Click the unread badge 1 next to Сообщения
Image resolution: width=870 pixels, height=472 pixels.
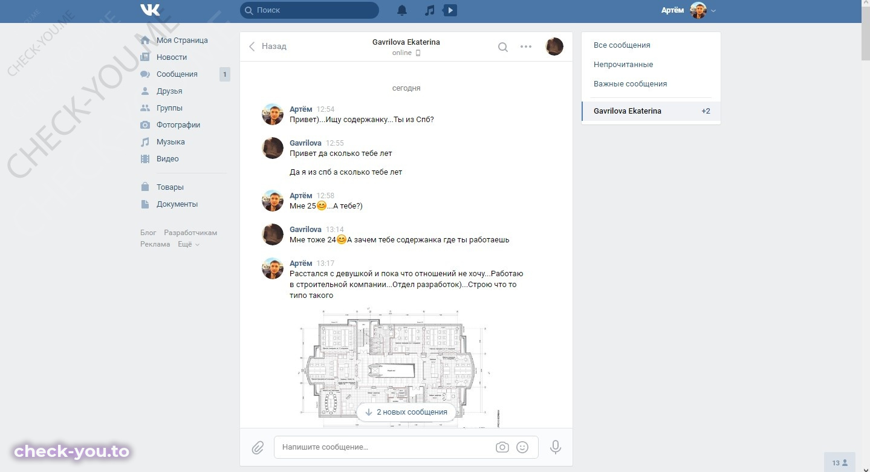(225, 75)
